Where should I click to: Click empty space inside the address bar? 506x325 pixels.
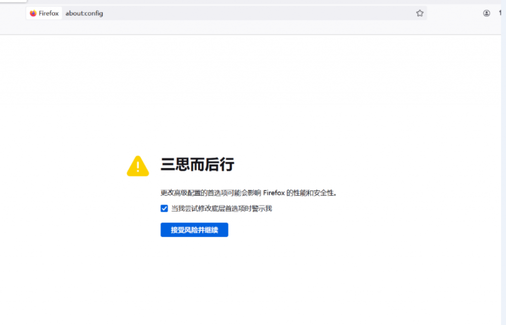pyautogui.click(x=247, y=13)
